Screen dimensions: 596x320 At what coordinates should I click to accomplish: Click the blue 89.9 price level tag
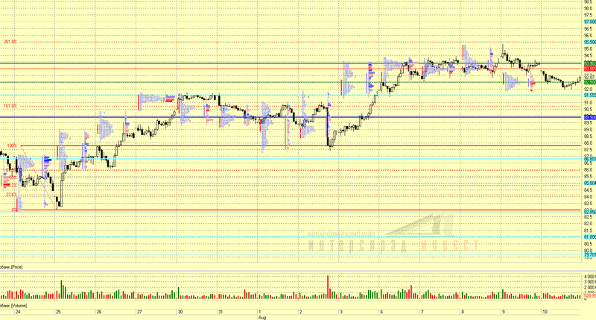(x=590, y=118)
